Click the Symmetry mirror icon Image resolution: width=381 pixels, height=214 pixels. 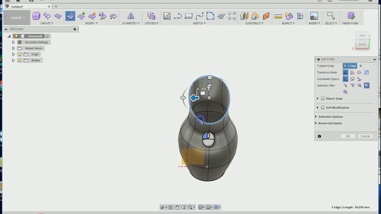[x=131, y=16]
